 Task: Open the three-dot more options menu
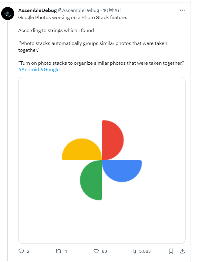[182, 10]
